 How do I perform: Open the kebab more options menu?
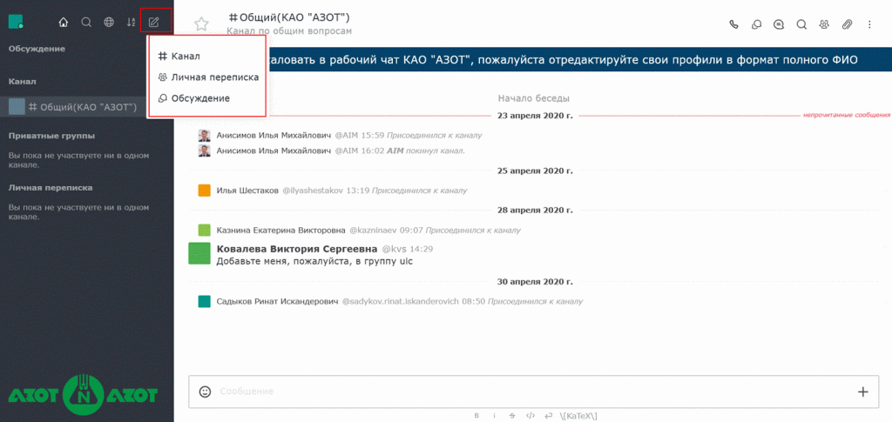(x=869, y=24)
